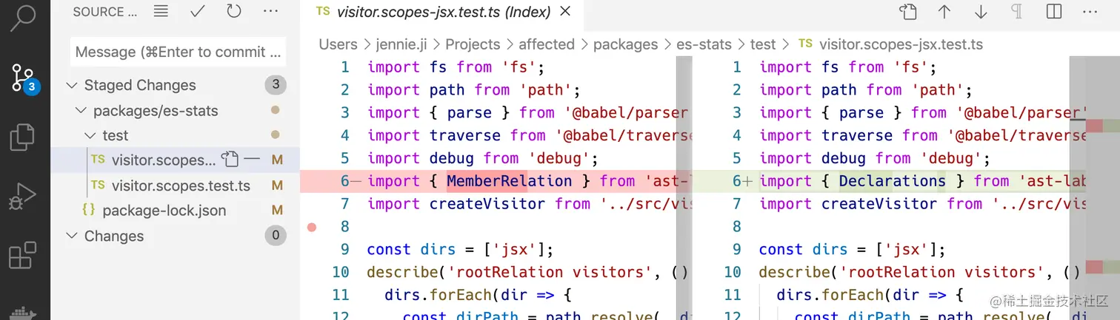
Task: Open the Run and Debug view
Action: click(x=22, y=198)
